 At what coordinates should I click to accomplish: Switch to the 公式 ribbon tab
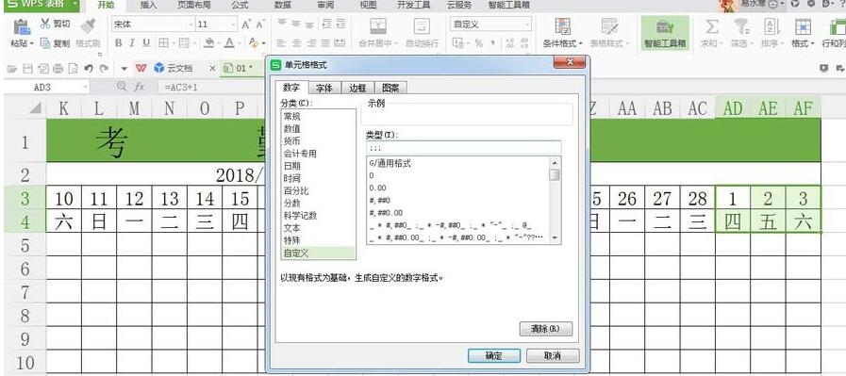pos(241,5)
